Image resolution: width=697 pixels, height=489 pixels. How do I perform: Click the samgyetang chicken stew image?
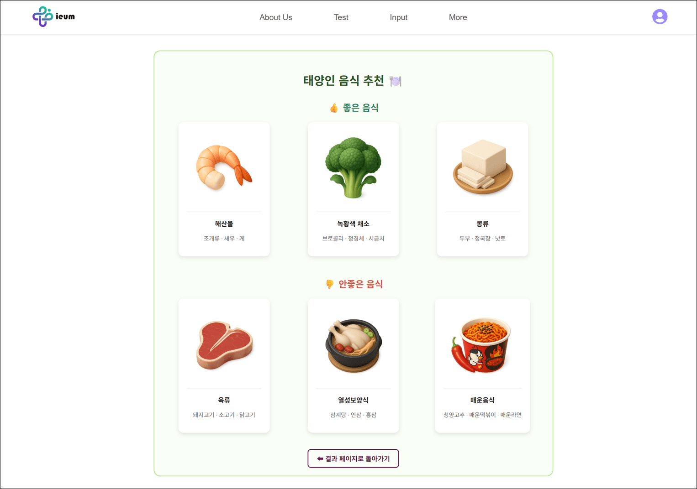[x=353, y=345]
